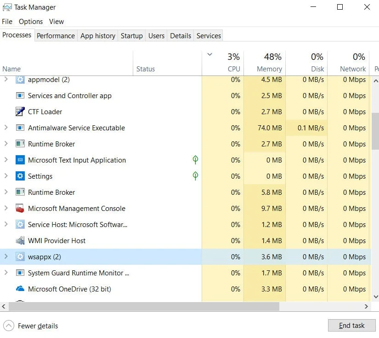The width and height of the screenshot is (379, 338).
Task: Sort by the Disk column header
Action: [306, 63]
